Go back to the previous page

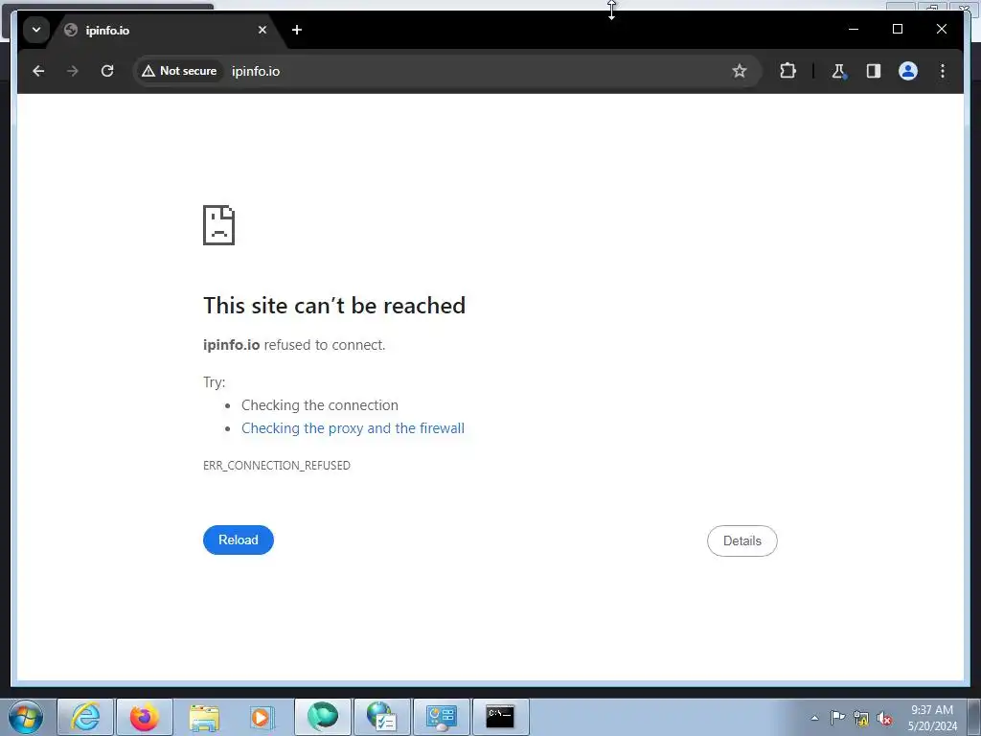click(x=38, y=71)
